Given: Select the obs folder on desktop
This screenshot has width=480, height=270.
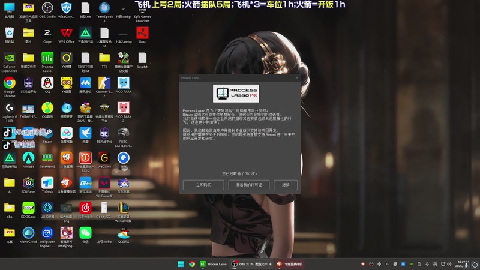Looking at the screenshot, I should click(x=9, y=211).
